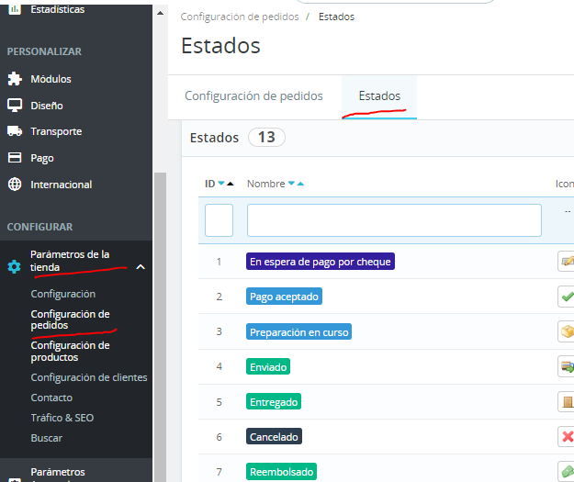Click the dark Cancelado badge
This screenshot has width=574, height=482.
(x=274, y=437)
